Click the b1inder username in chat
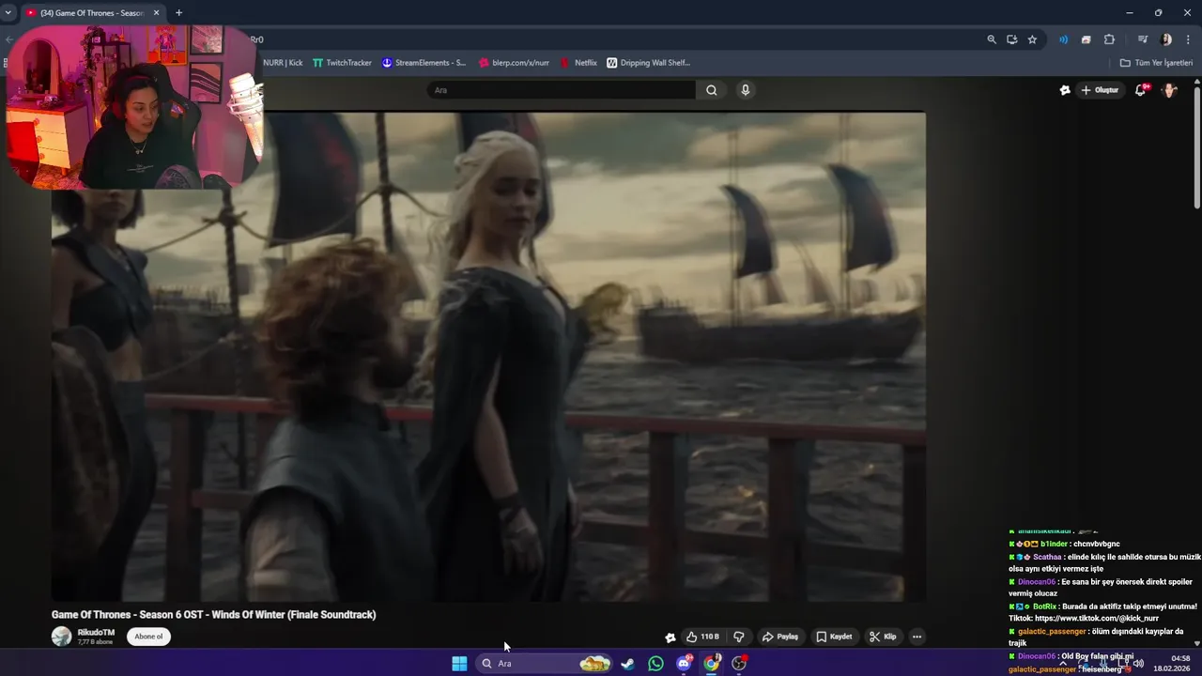Image resolution: width=1202 pixels, height=676 pixels. [1053, 544]
